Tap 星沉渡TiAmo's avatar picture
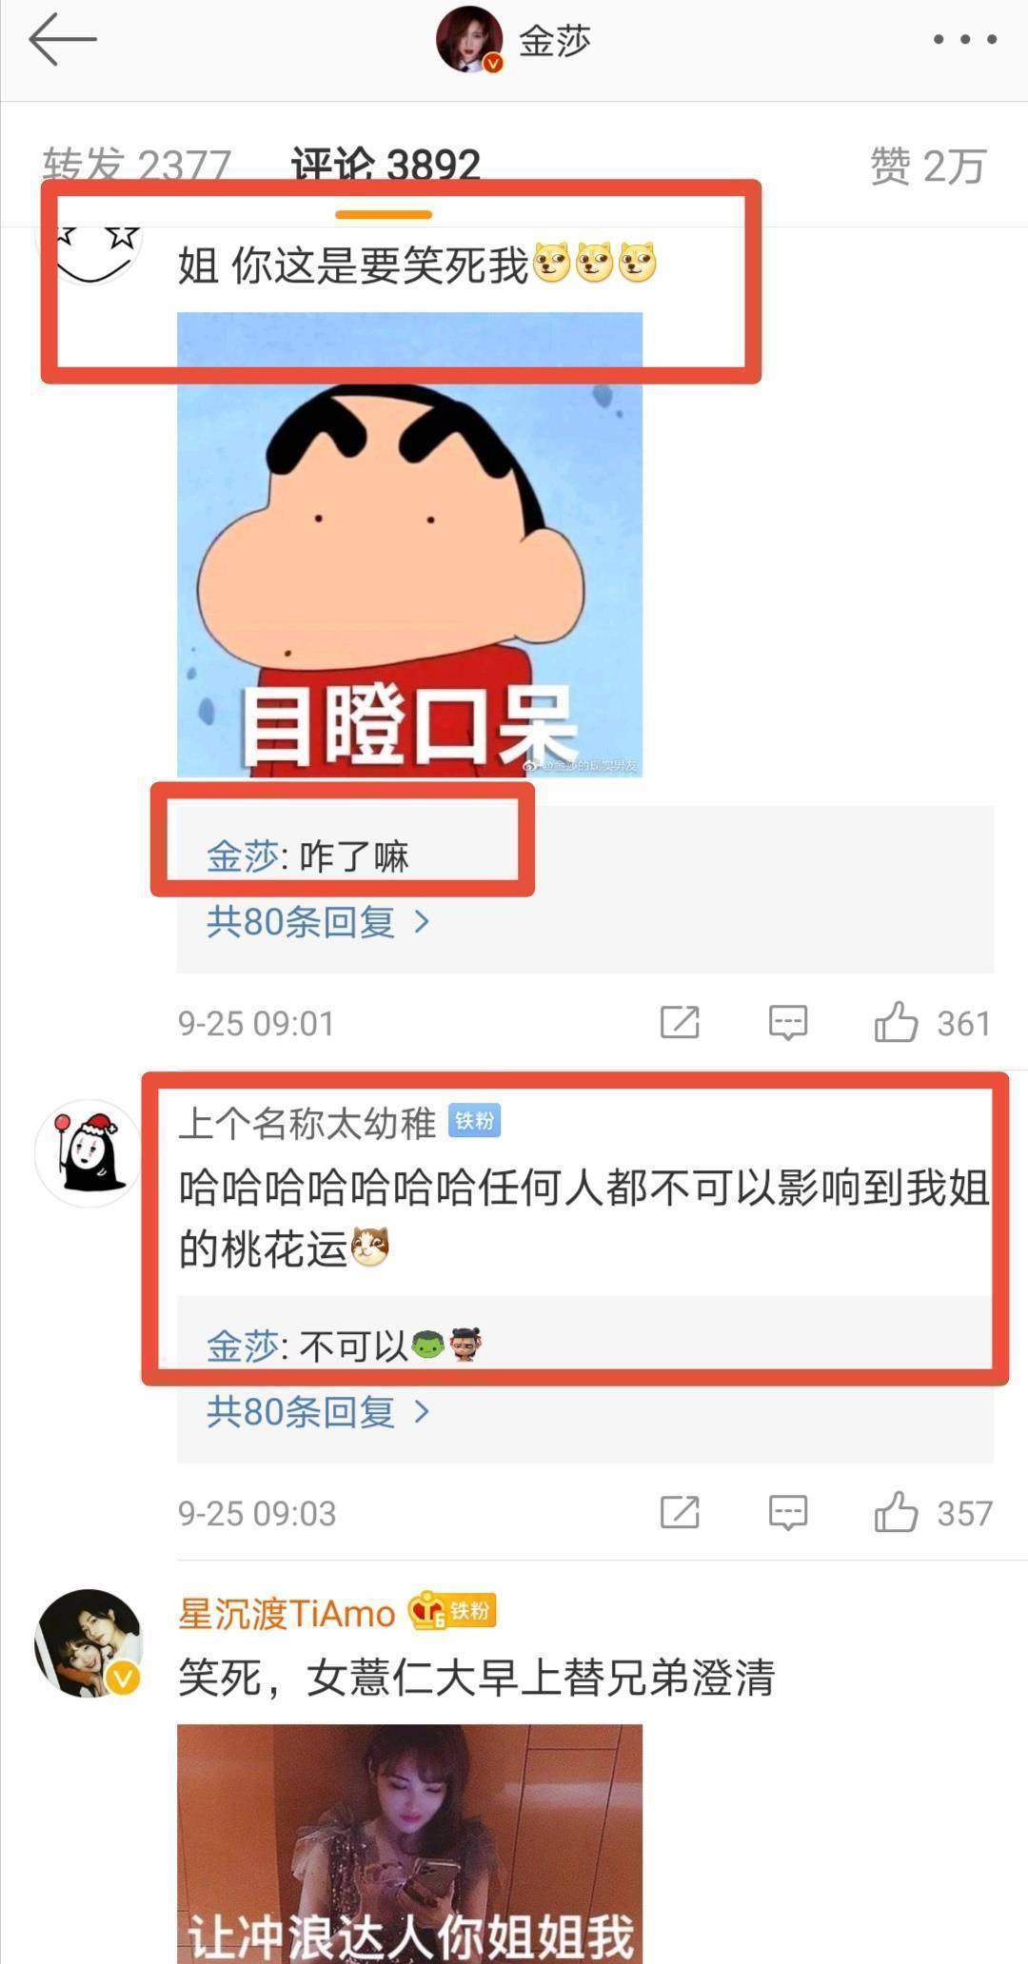1028x1964 pixels. pyautogui.click(x=88, y=1643)
